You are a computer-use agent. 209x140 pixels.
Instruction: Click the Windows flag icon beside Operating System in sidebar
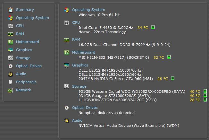click(11, 18)
